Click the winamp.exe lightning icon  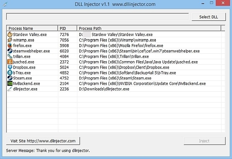coord(10,40)
